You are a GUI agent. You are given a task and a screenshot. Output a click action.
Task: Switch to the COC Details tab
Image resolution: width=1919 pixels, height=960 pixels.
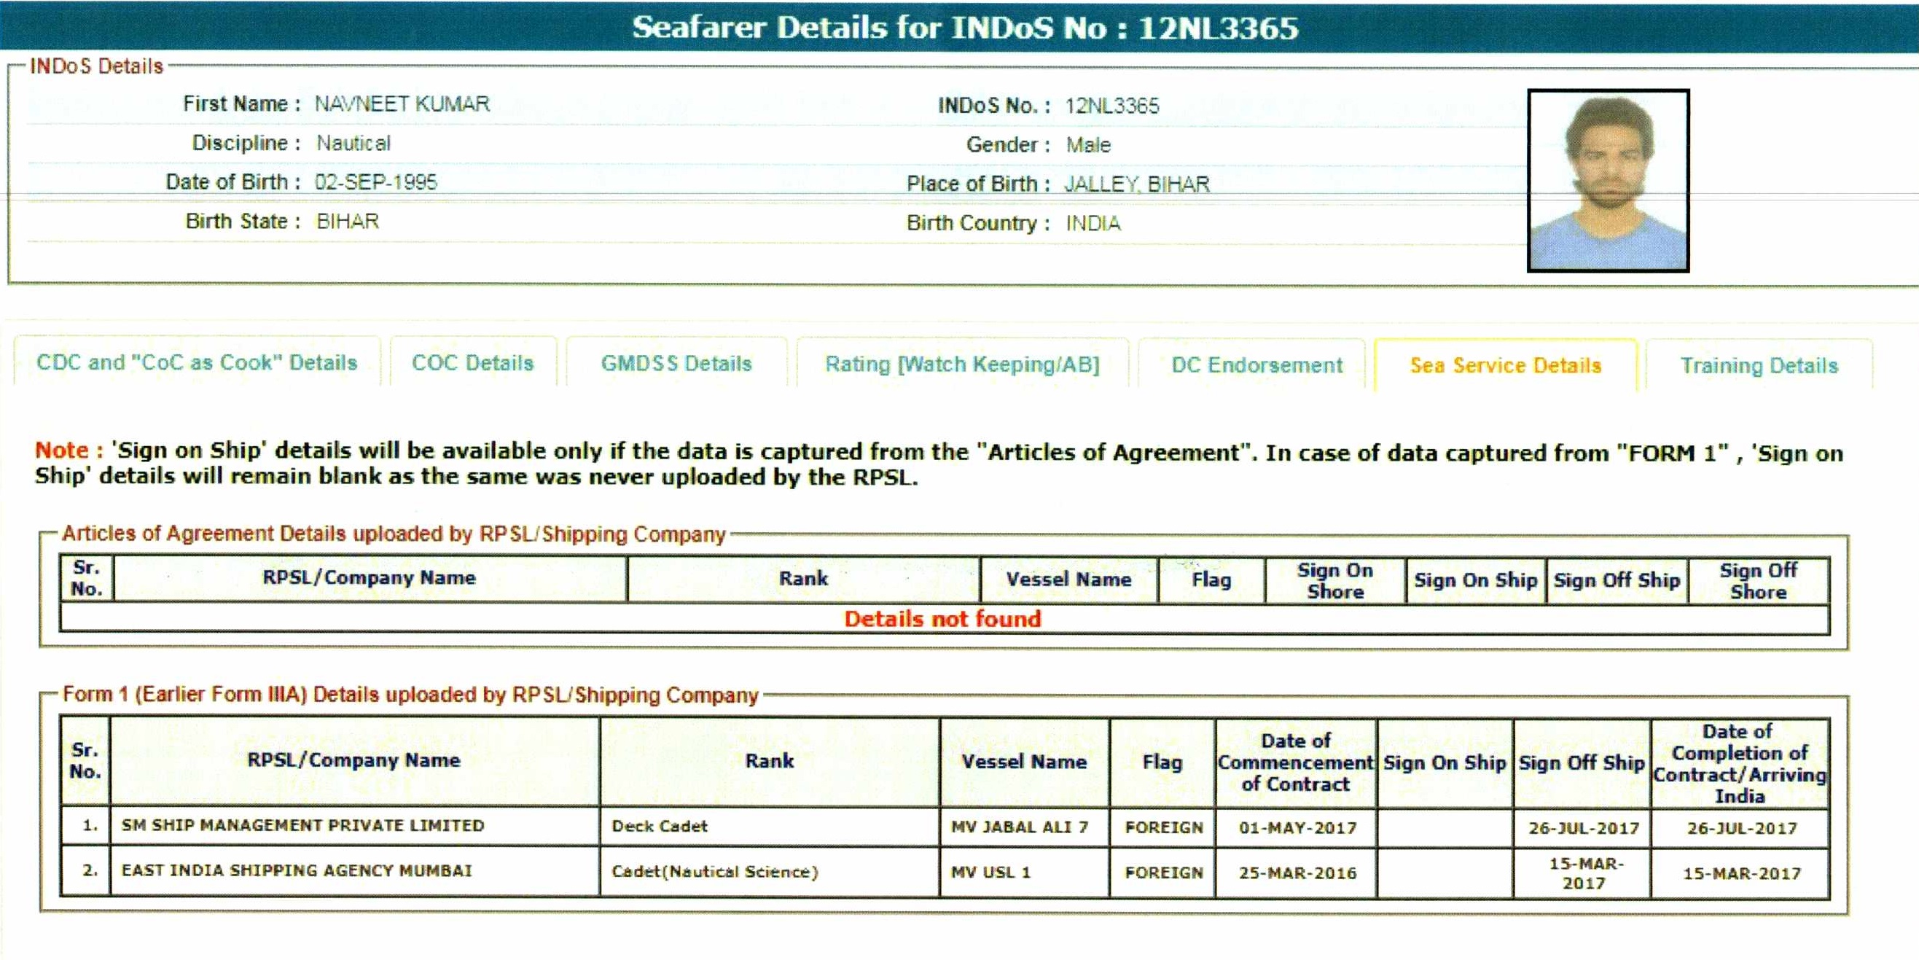click(473, 363)
